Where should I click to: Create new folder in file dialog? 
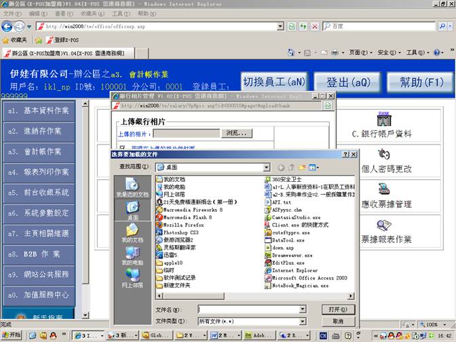301,166
